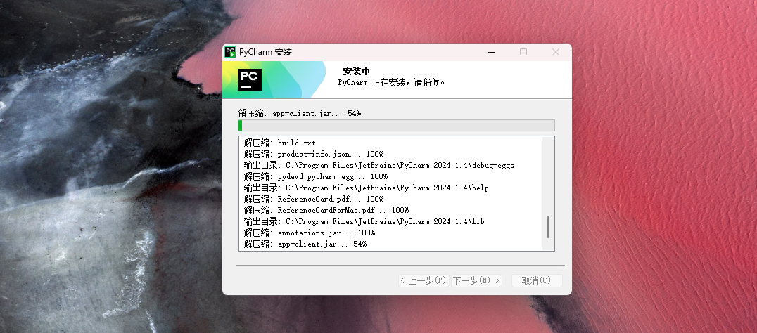The height and width of the screenshot is (333, 757).
Task: Select the pydevd-pycharm.egg... 100% log line
Action: click(316, 176)
